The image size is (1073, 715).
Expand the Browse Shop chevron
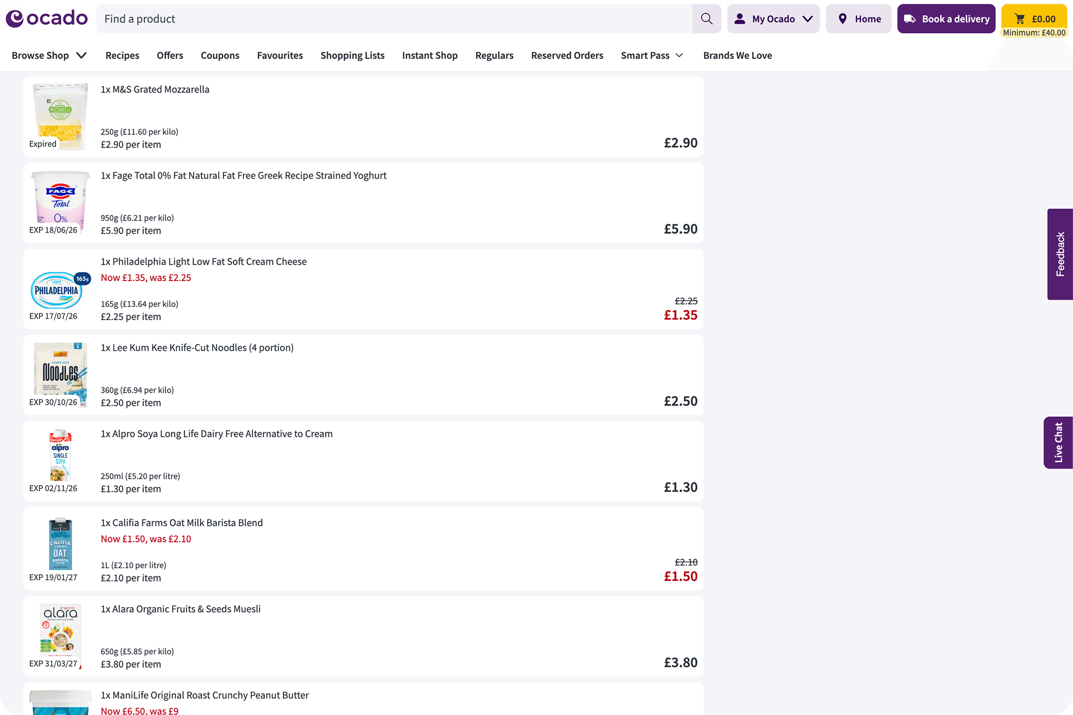point(81,56)
